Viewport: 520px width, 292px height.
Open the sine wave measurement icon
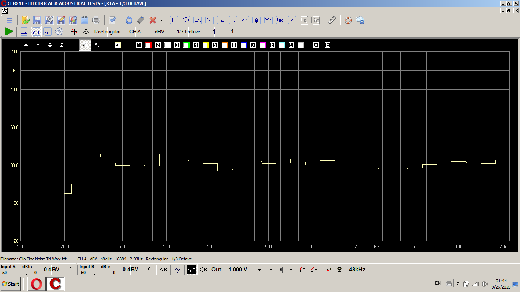click(x=233, y=20)
